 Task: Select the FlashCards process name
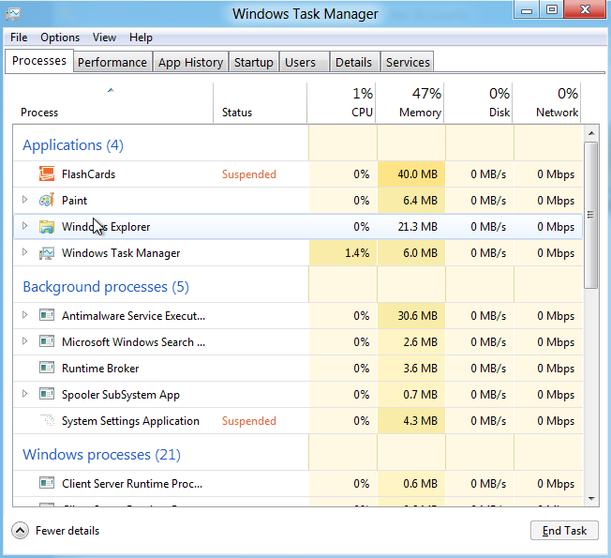(88, 173)
